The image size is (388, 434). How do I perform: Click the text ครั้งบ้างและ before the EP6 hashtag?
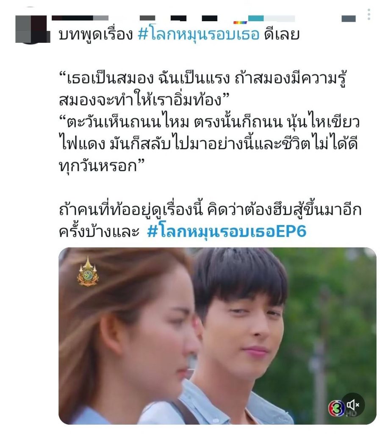pyautogui.click(x=99, y=232)
